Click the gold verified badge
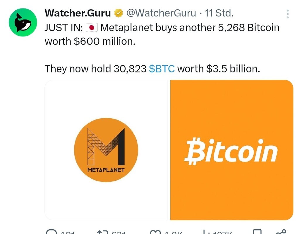 click(x=118, y=13)
